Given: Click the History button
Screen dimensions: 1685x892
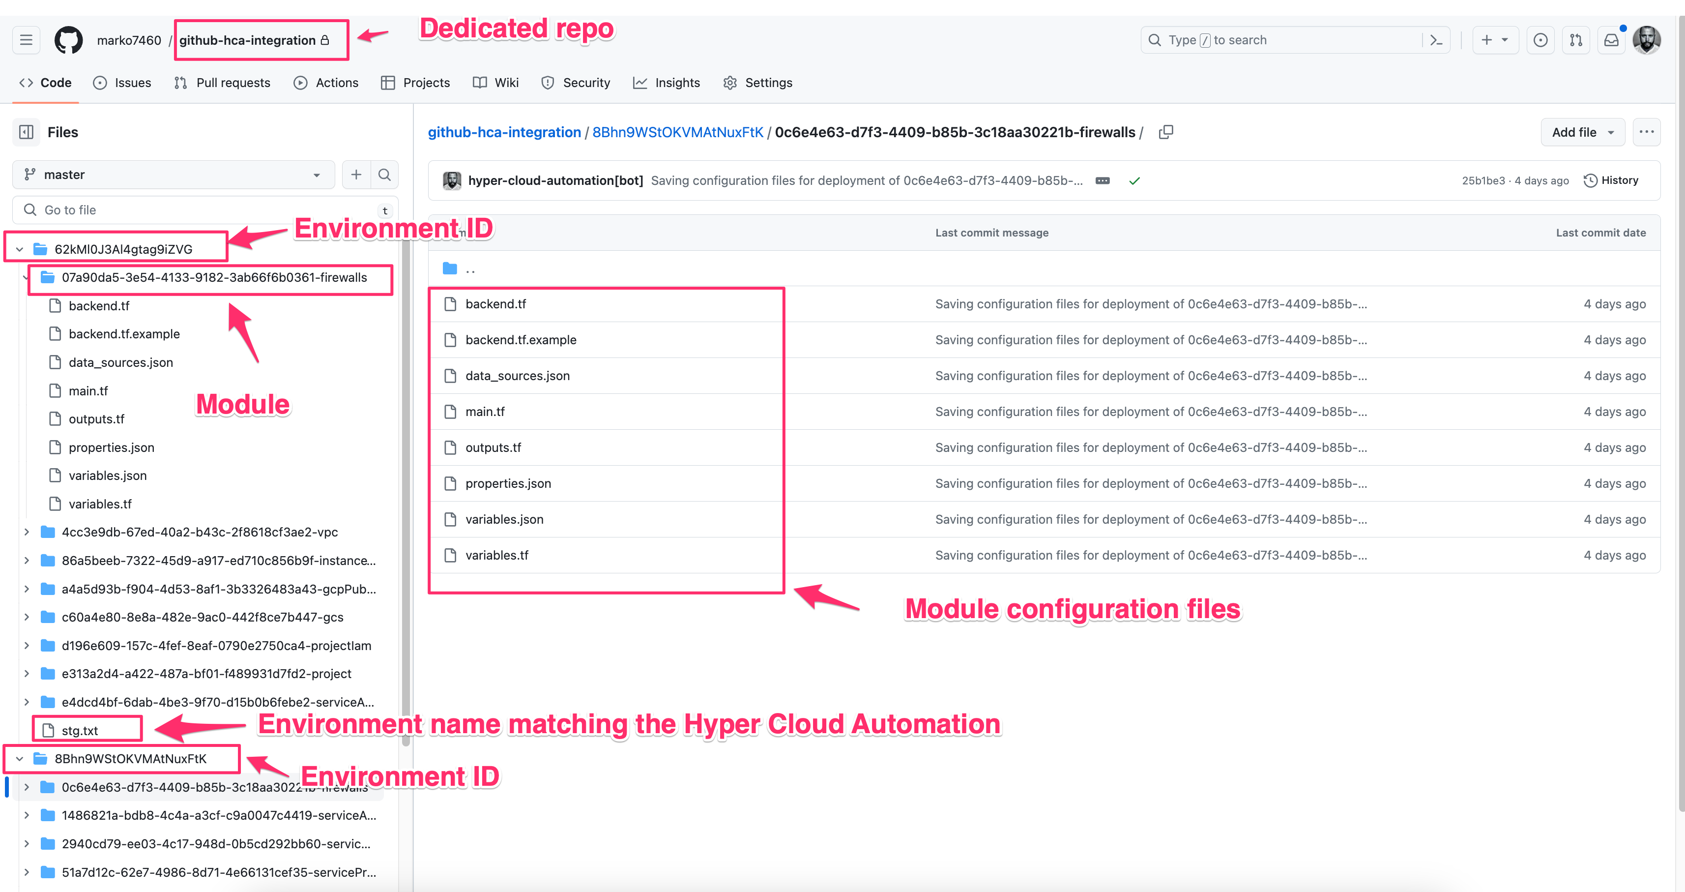Looking at the screenshot, I should [x=1611, y=180].
